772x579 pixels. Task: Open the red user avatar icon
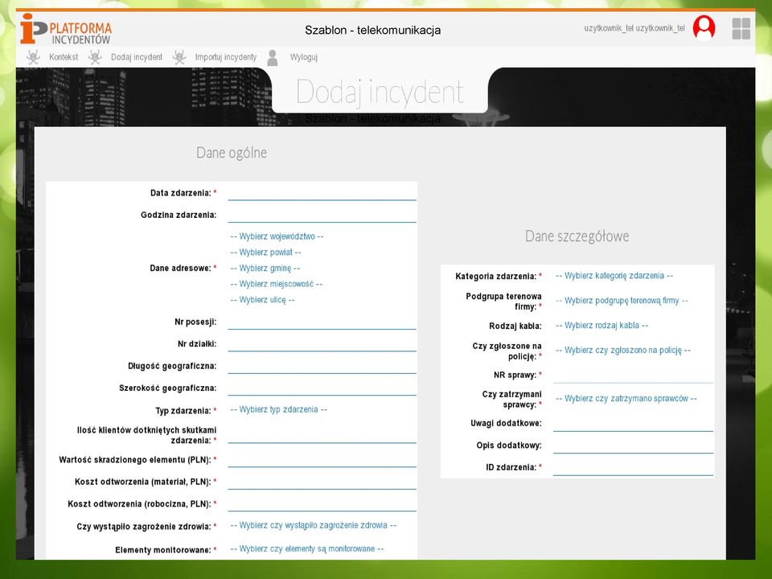[704, 27]
